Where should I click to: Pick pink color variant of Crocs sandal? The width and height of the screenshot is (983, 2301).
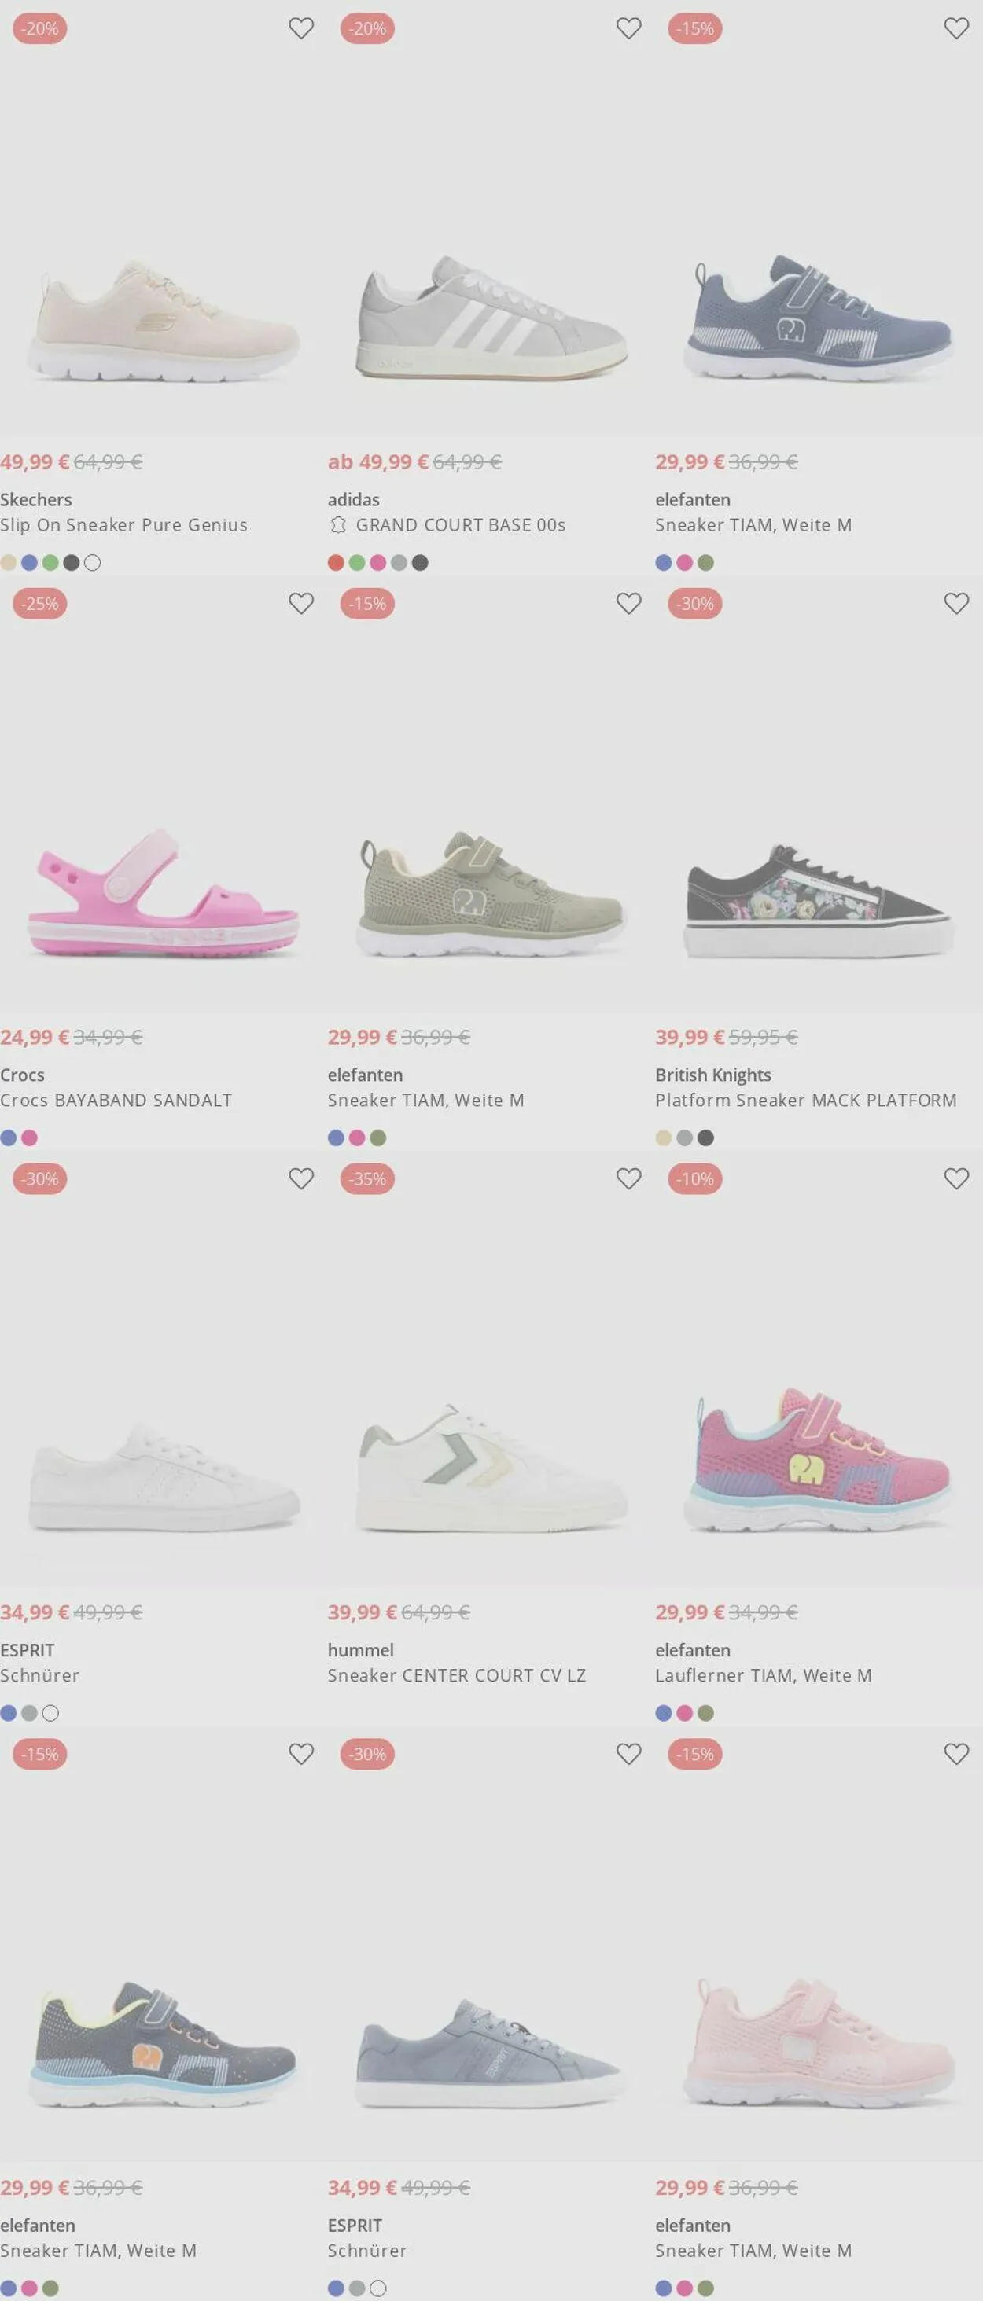pyautogui.click(x=30, y=1138)
